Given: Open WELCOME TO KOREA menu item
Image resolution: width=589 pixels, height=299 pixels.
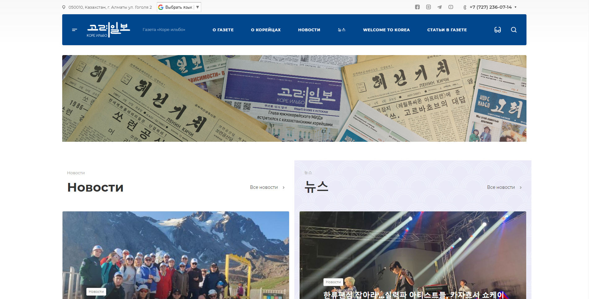Looking at the screenshot, I should point(386,30).
